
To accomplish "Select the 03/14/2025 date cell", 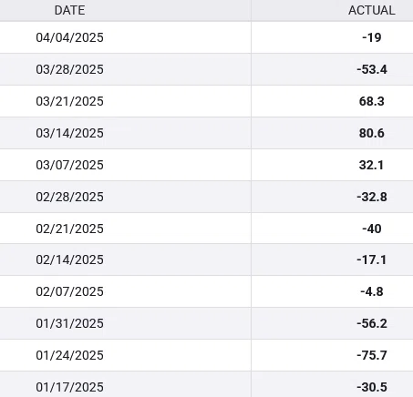I will click(69, 133).
